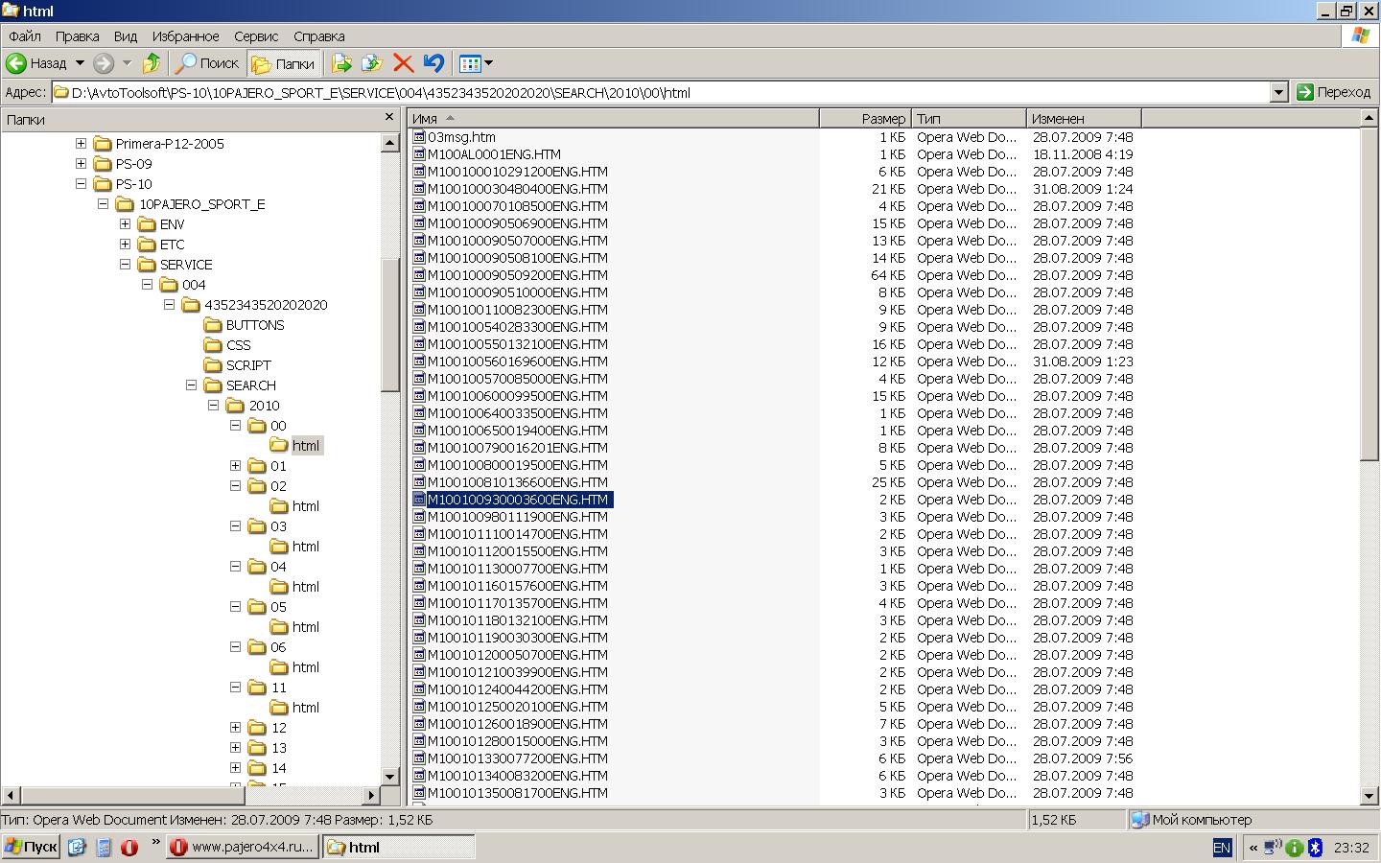Screen dimensions: 1381x863
Task: Toggle the Папки folders pane button
Action: pos(284,63)
